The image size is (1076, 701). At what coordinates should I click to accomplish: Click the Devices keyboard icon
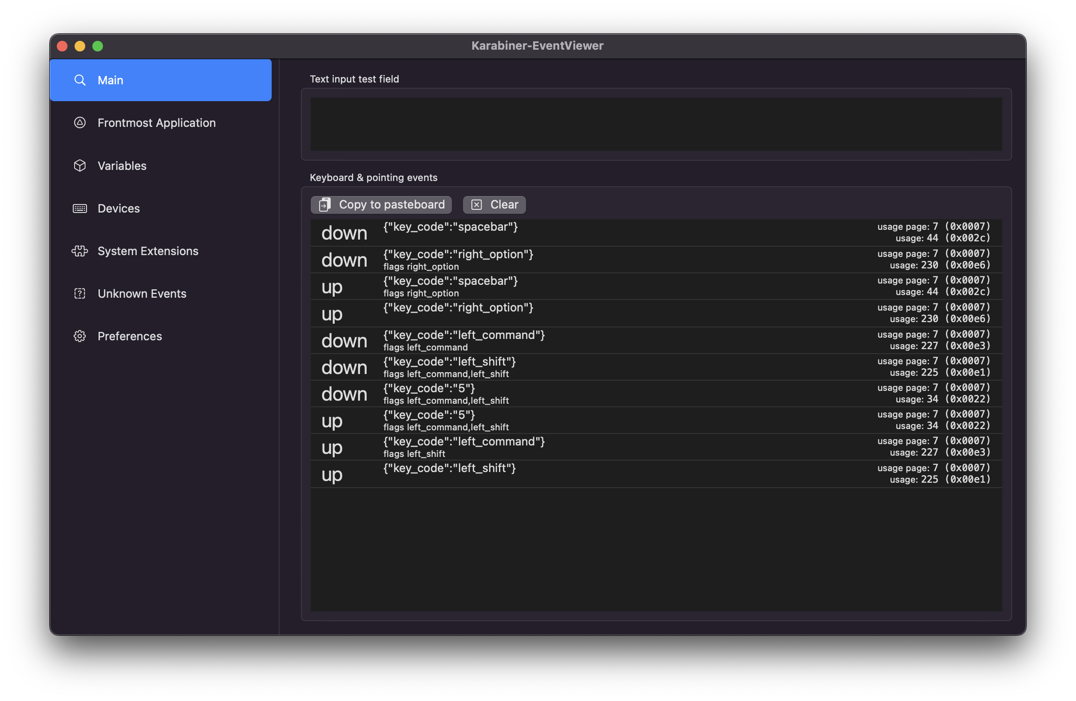click(80, 209)
